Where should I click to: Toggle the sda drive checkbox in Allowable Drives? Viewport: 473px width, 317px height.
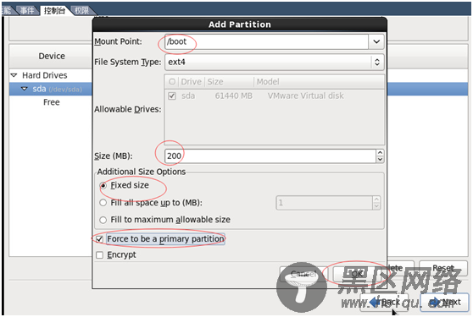coord(172,96)
